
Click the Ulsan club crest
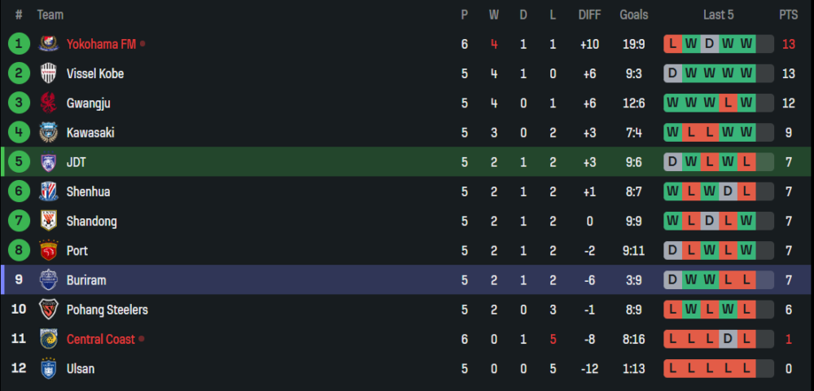(47, 368)
